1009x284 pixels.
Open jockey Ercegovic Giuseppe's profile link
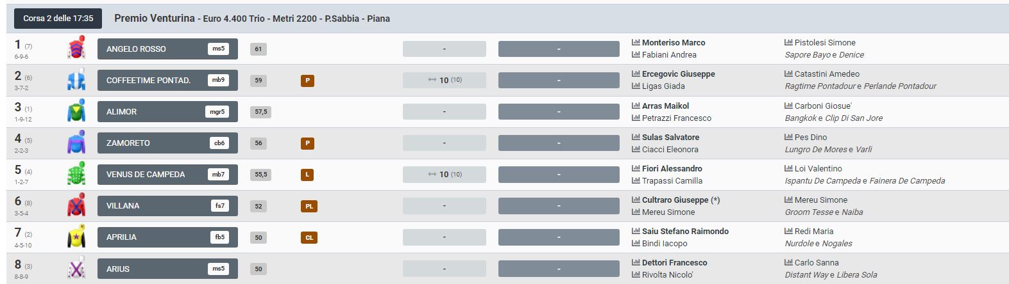click(x=678, y=74)
